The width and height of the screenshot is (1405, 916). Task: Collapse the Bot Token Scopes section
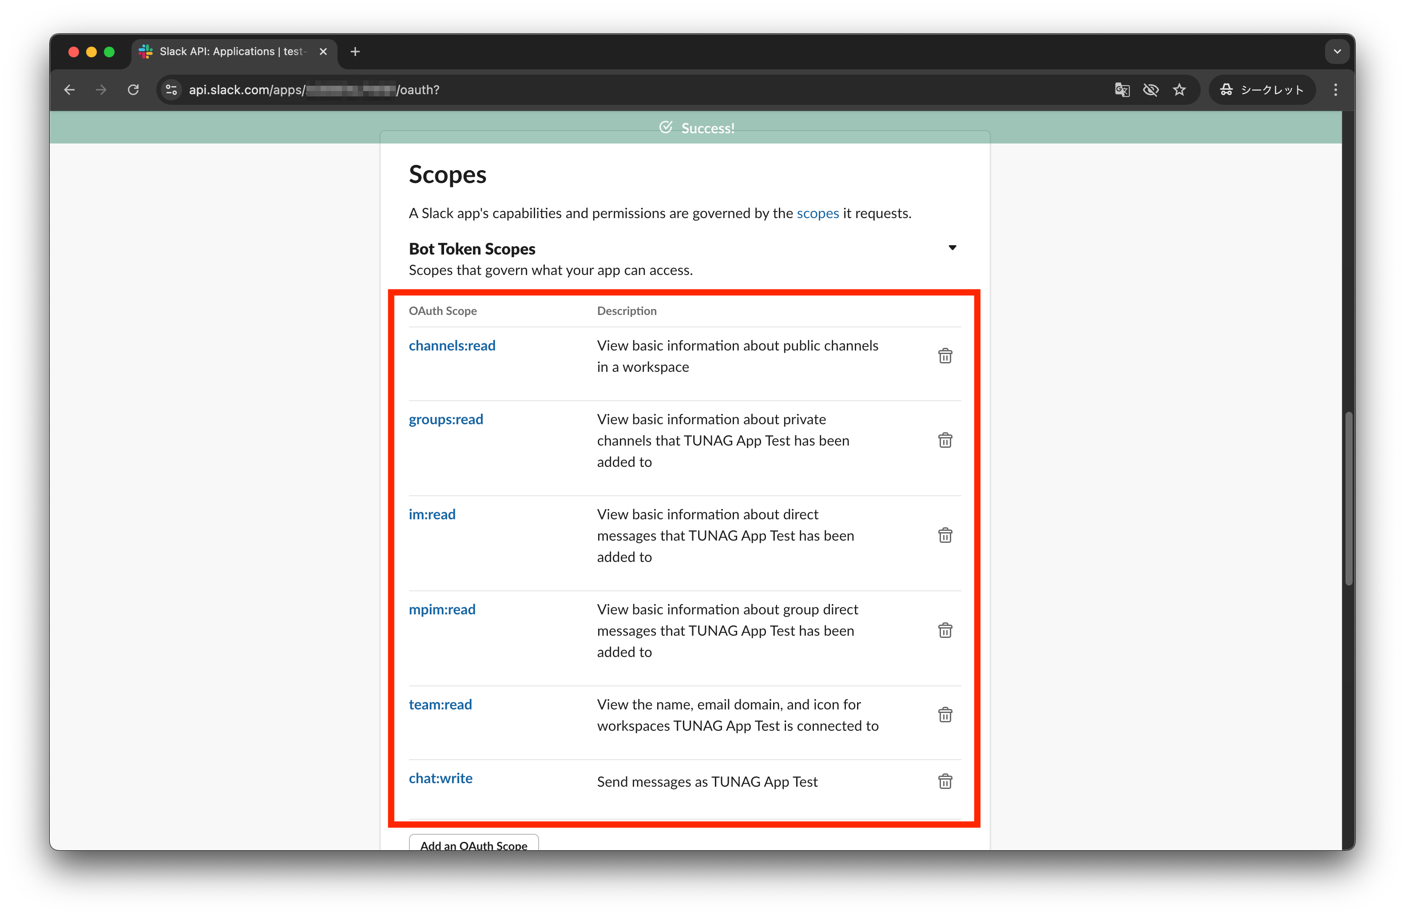pos(952,248)
